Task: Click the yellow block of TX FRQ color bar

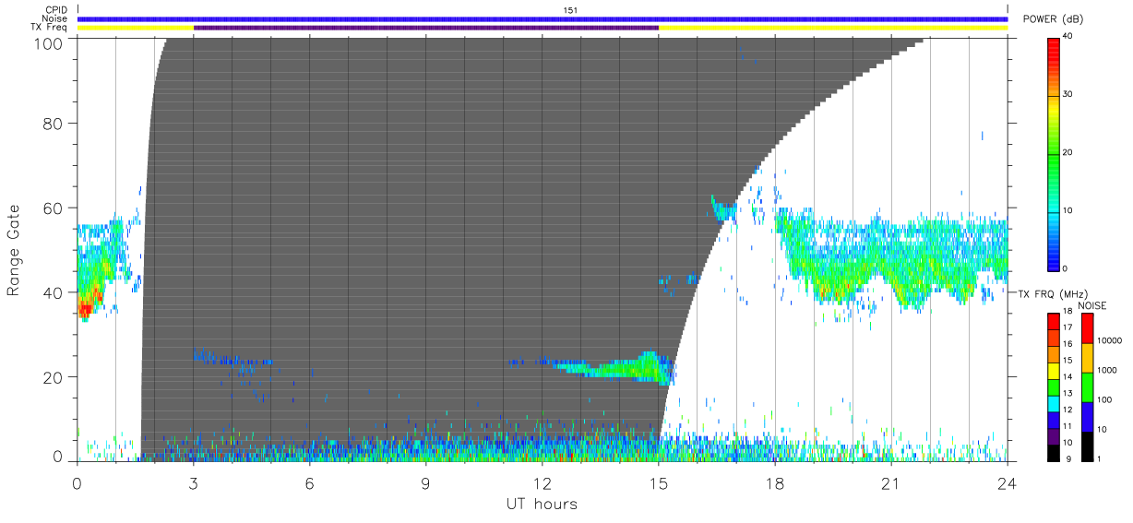Action: [1053, 370]
